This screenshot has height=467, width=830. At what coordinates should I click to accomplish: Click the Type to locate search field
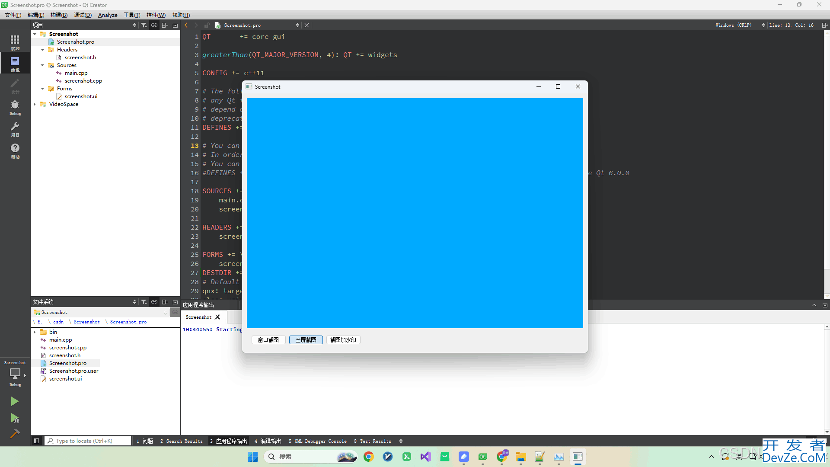pos(88,441)
